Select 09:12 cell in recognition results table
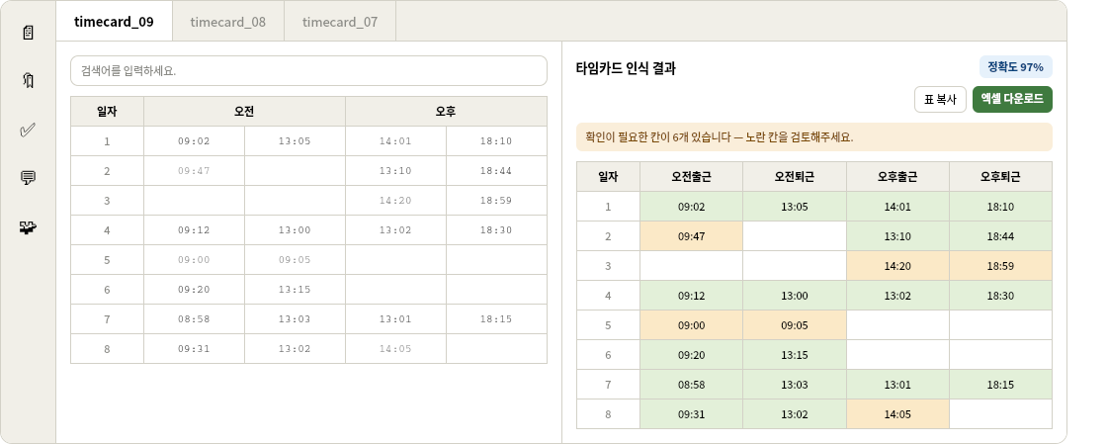1107x444 pixels. [691, 296]
